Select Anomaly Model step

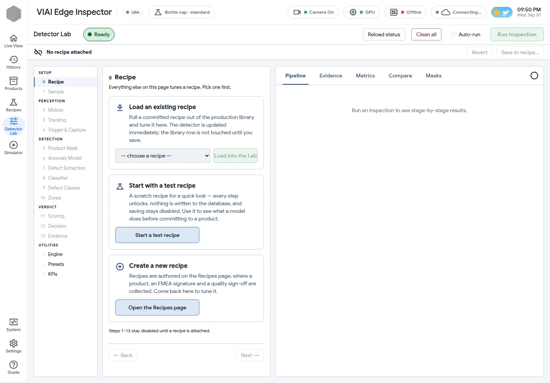click(66, 158)
